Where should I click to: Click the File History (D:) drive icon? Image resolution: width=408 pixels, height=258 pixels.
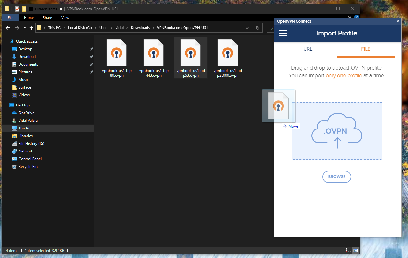14,144
